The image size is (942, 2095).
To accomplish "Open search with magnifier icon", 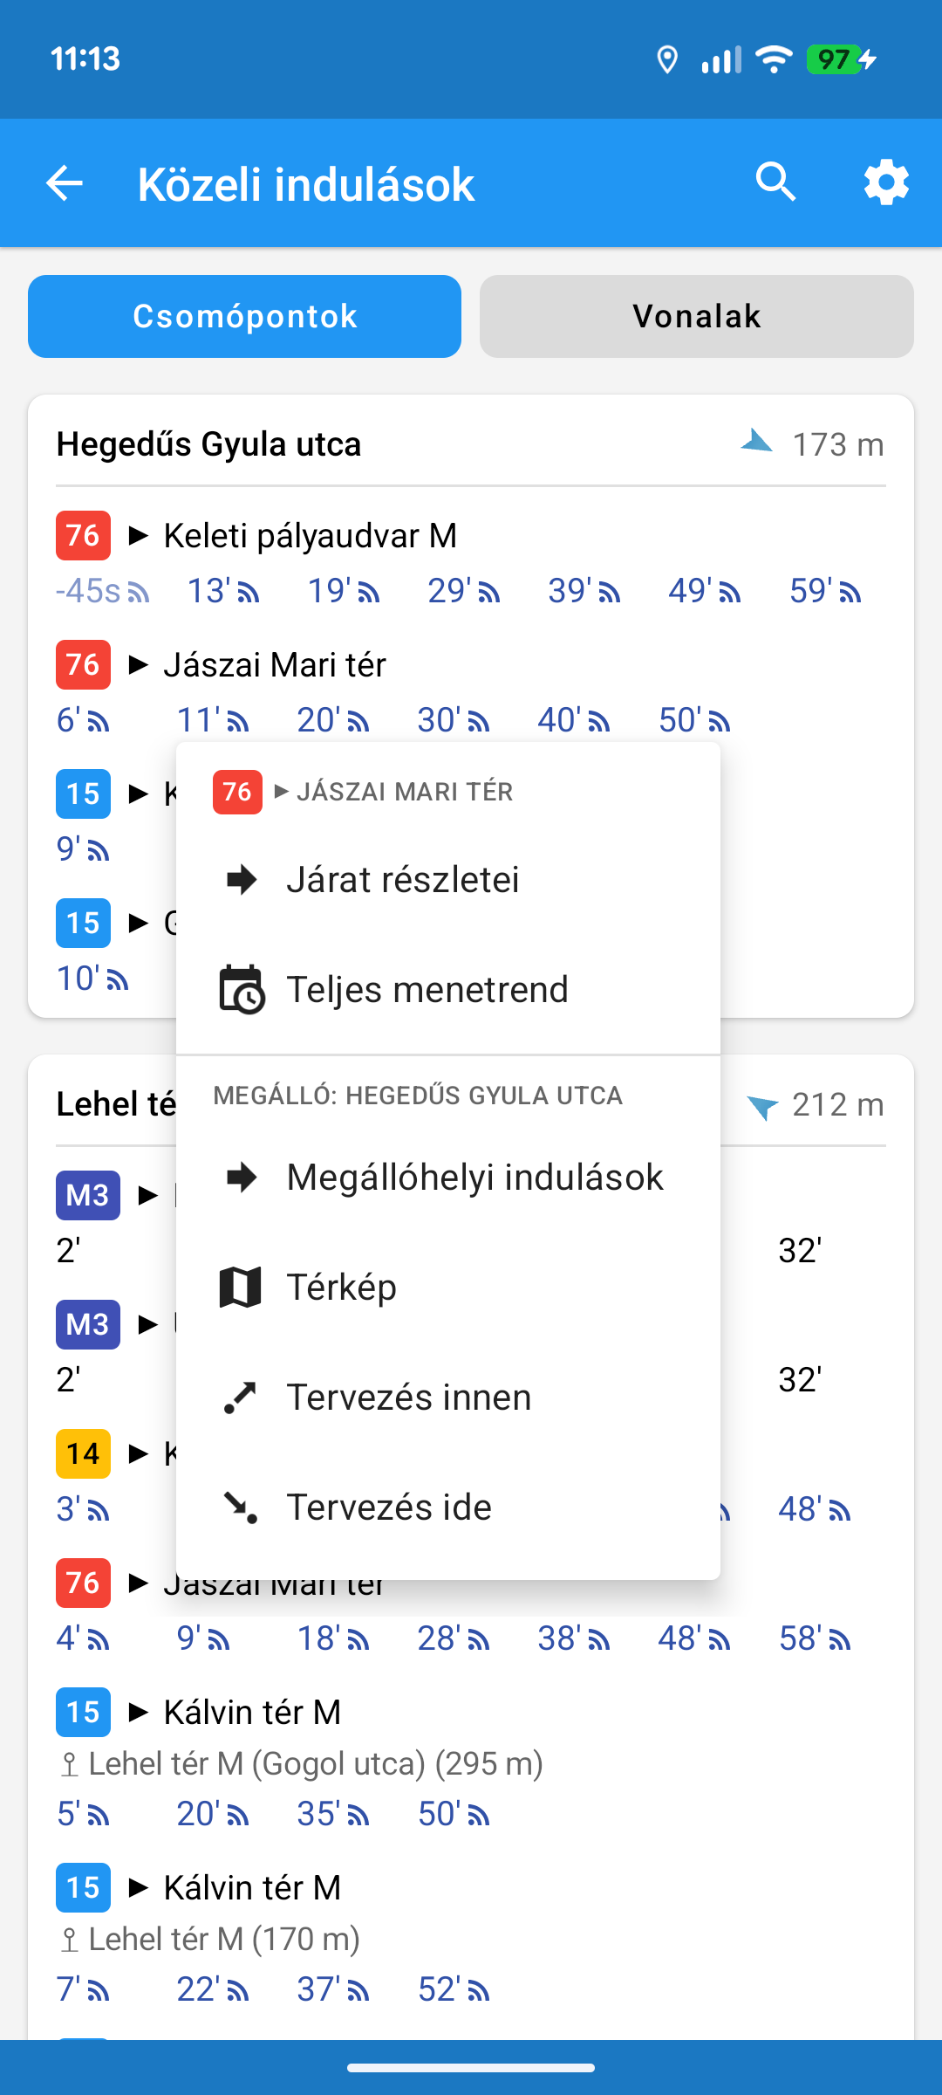I will click(775, 183).
